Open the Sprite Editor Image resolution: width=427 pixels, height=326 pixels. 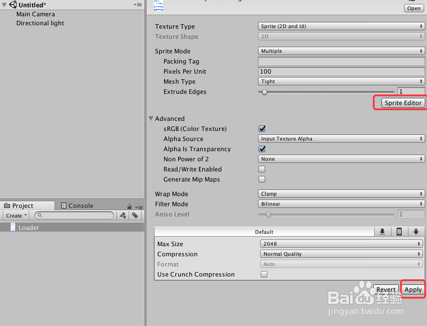click(403, 103)
